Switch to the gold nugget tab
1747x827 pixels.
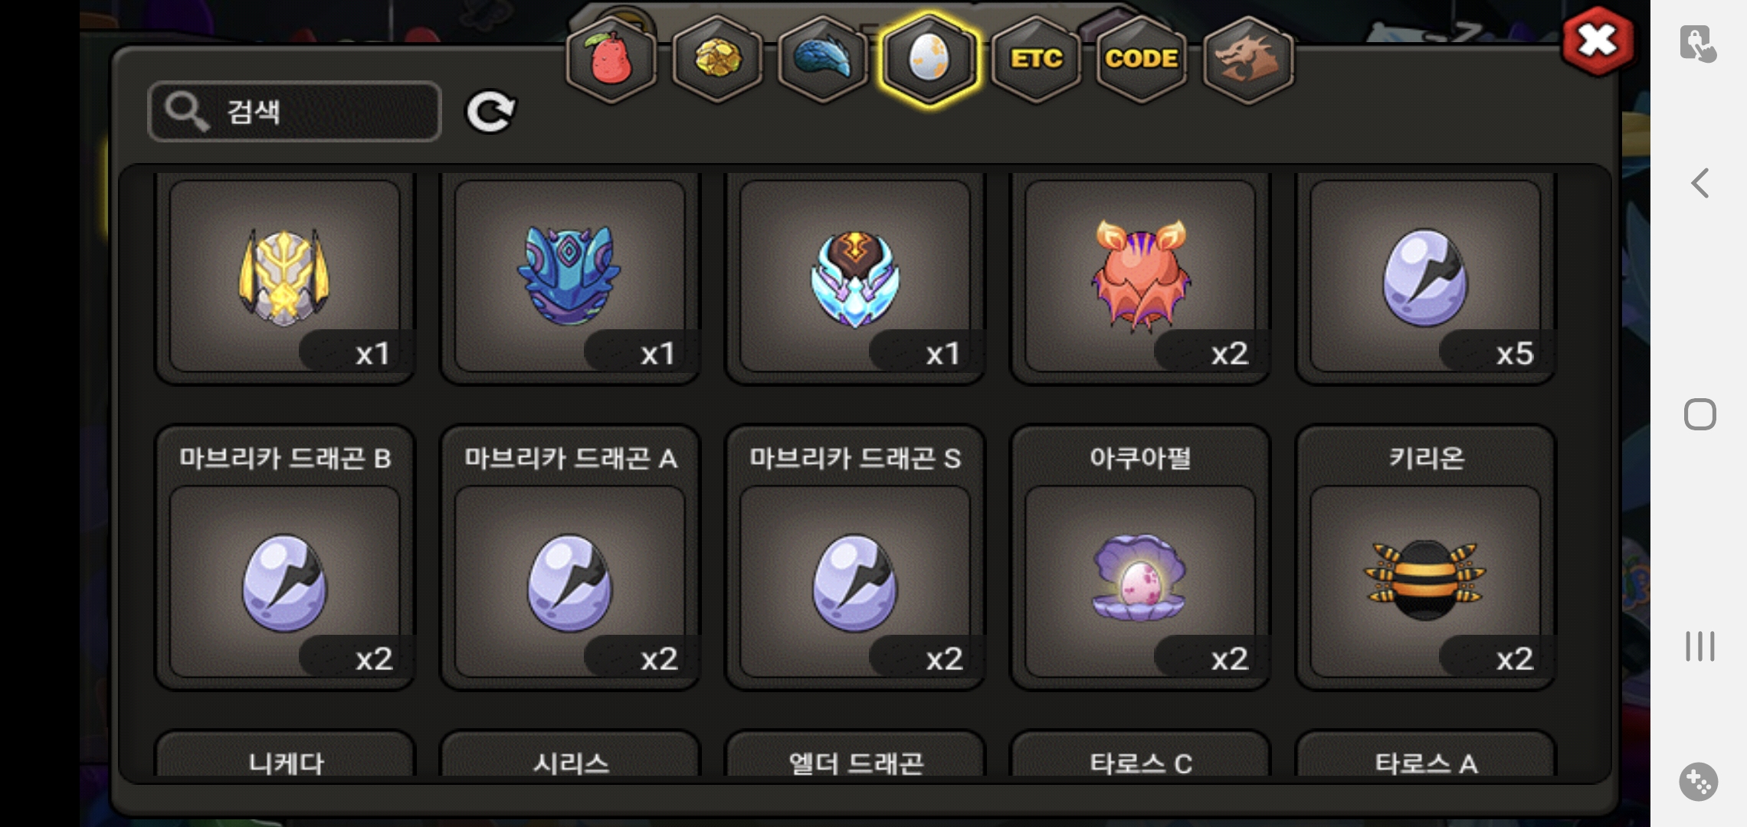click(717, 60)
